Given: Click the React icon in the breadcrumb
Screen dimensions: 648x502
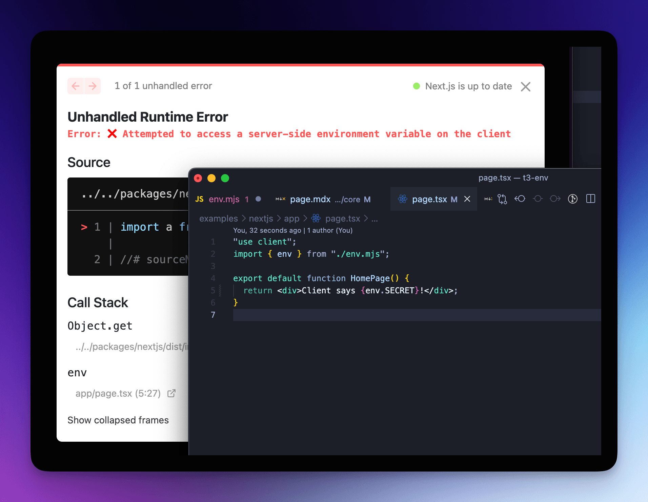Looking at the screenshot, I should coord(316,218).
